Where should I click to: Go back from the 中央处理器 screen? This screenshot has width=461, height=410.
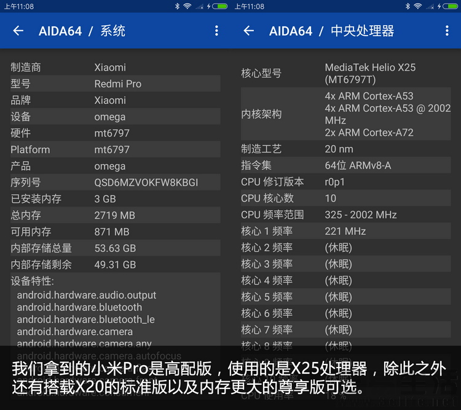249,31
